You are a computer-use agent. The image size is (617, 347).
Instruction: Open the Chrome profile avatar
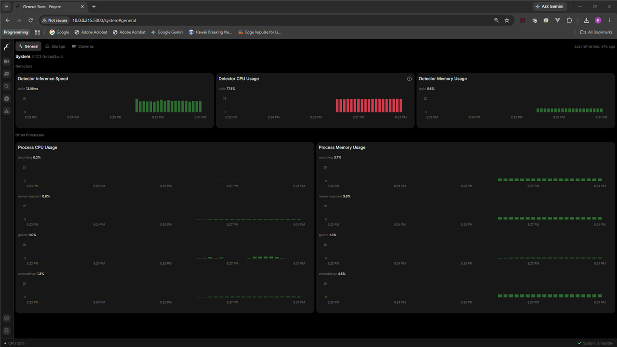598,20
